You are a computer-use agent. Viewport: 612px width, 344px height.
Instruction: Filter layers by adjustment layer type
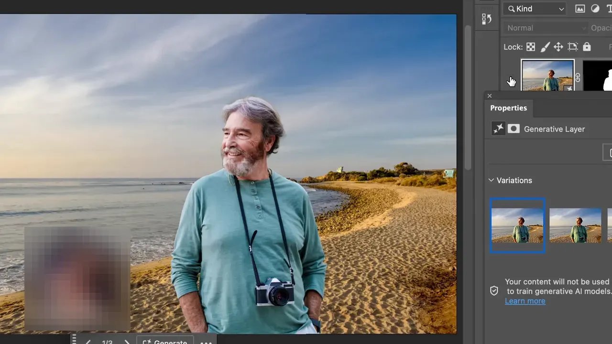click(595, 9)
